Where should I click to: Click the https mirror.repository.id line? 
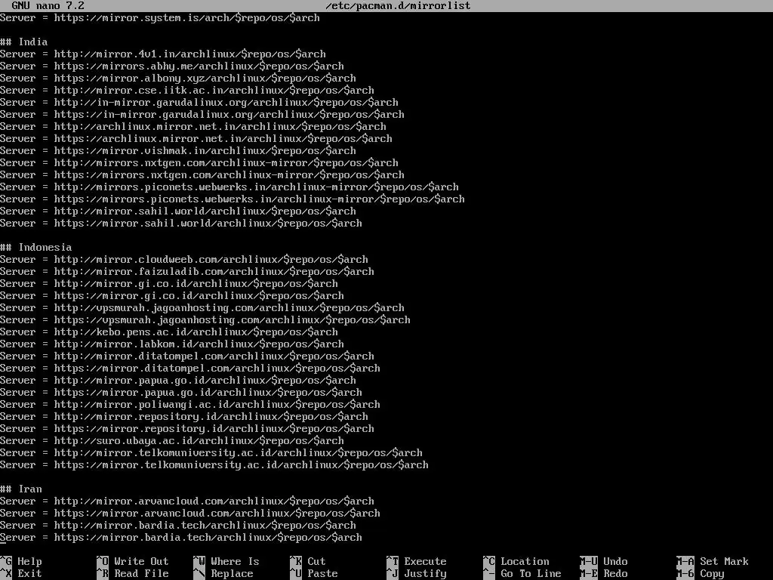tap(187, 429)
